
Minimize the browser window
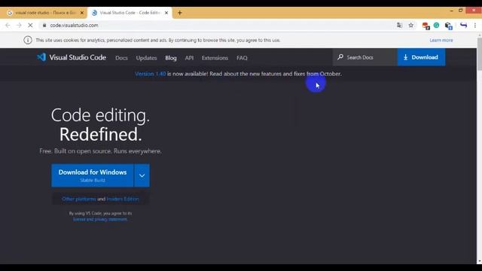pyautogui.click(x=451, y=11)
